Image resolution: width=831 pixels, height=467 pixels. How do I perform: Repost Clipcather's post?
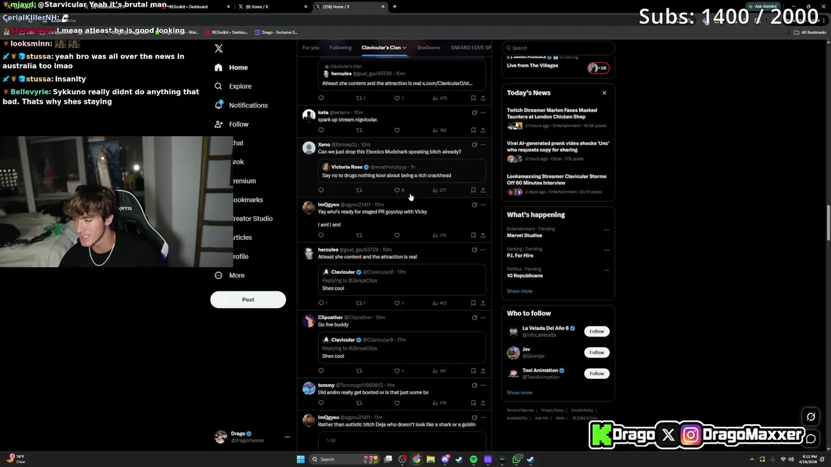coord(359,371)
